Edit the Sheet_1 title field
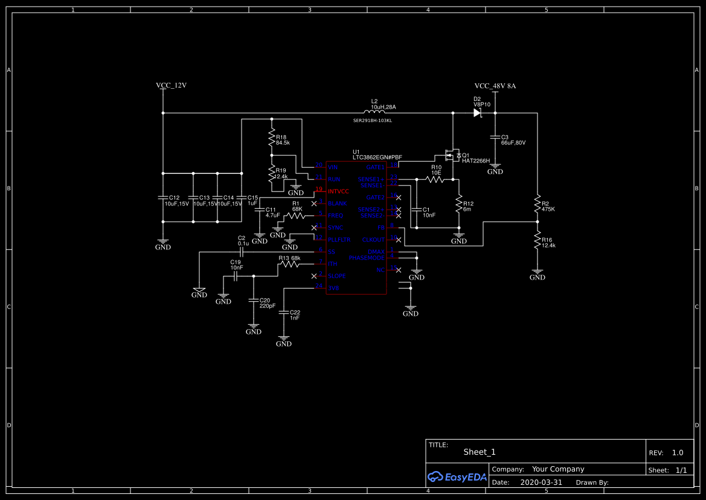This screenshot has width=706, height=500. [x=479, y=452]
